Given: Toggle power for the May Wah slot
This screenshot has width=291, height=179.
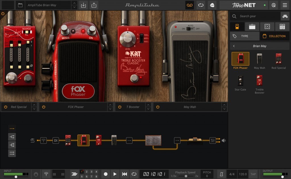Looking at the screenshot, I should coord(157,107).
